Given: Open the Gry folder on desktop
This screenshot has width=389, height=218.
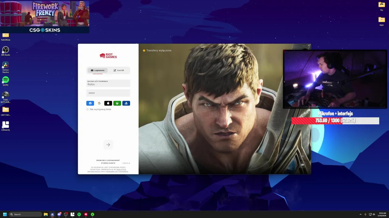Looking at the screenshot, I should coord(381,6).
